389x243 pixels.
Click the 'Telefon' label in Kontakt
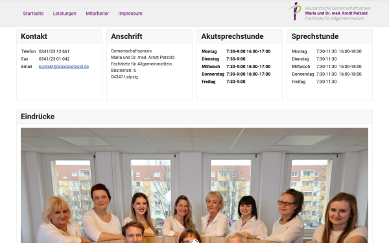click(x=29, y=52)
